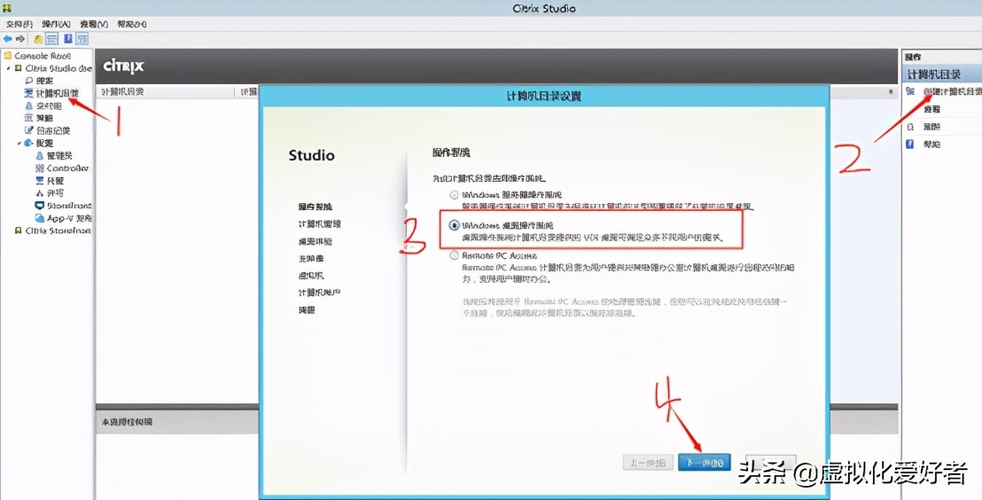Click the Help icon in Actions pane
This screenshot has height=500, width=982.
pos(910,145)
